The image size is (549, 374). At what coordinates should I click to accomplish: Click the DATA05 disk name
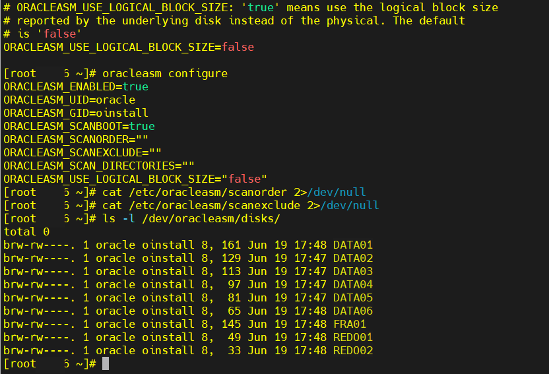[x=353, y=297]
